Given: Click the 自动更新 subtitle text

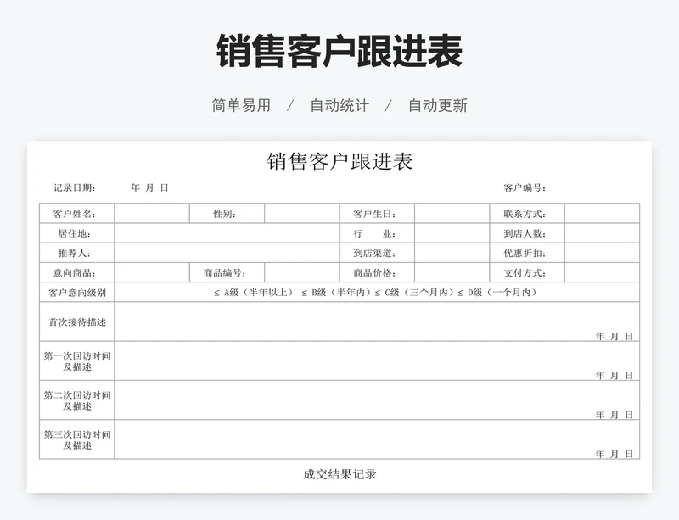Looking at the screenshot, I should pos(438,105).
